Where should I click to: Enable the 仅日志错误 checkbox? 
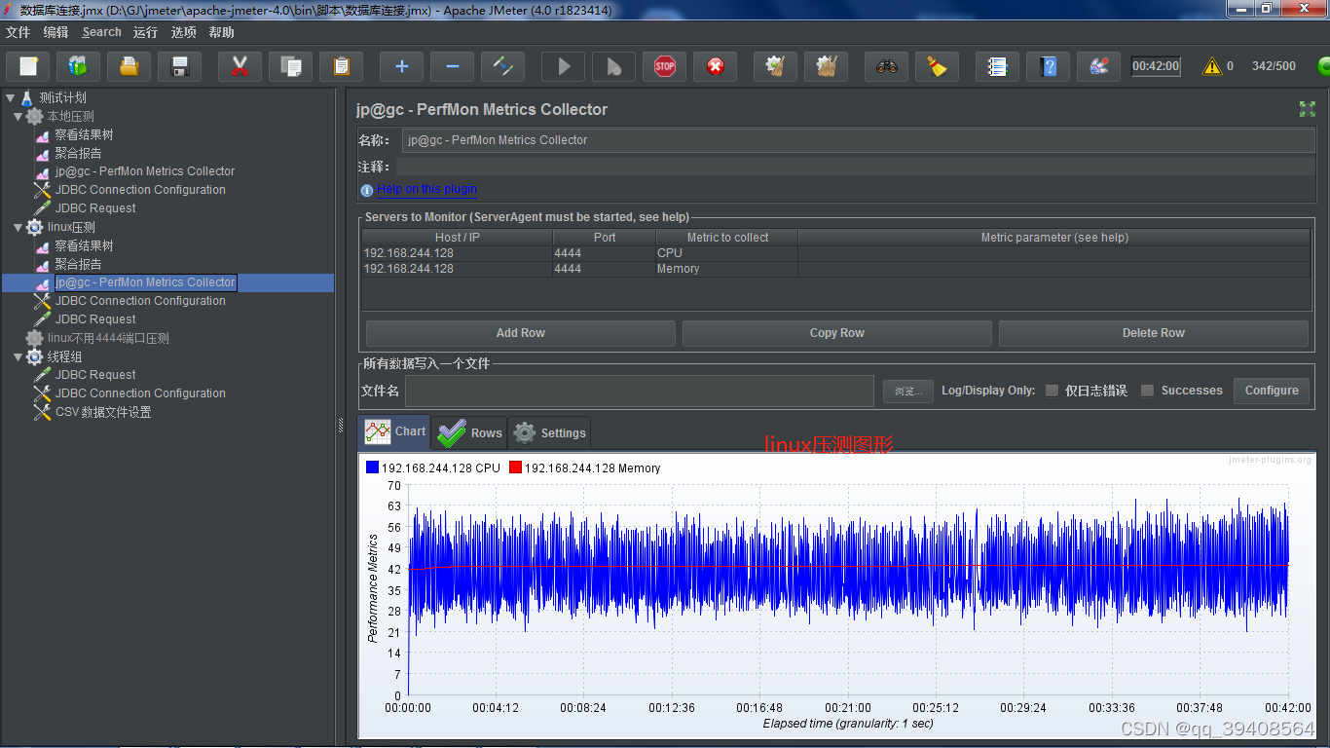click(1052, 391)
